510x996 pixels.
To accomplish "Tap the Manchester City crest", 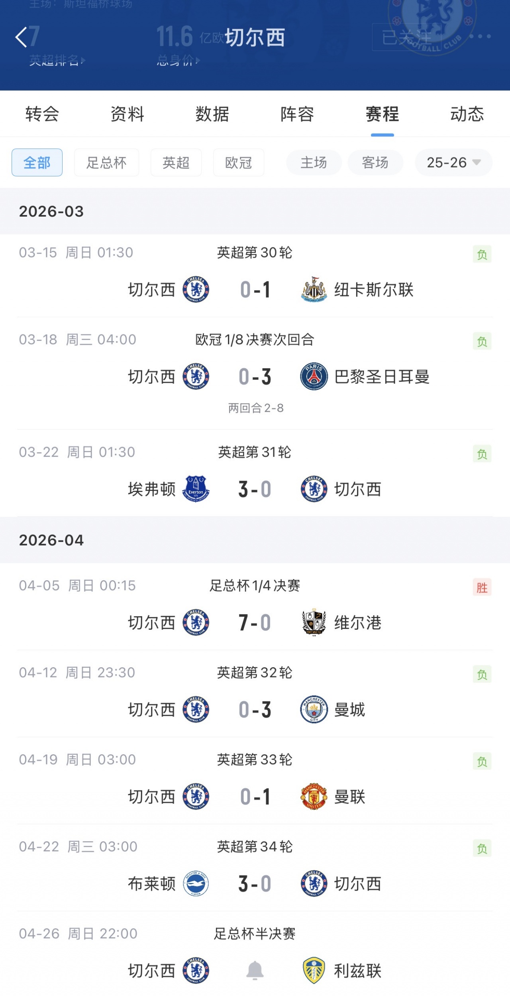I will tap(314, 709).
